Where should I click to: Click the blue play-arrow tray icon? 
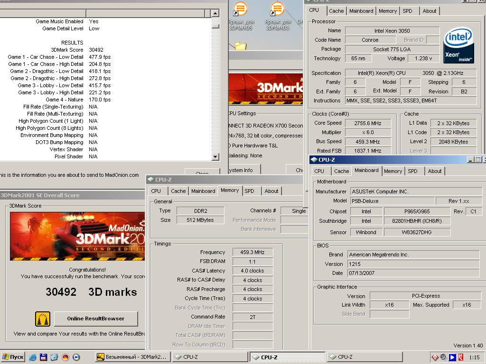[x=452, y=357]
